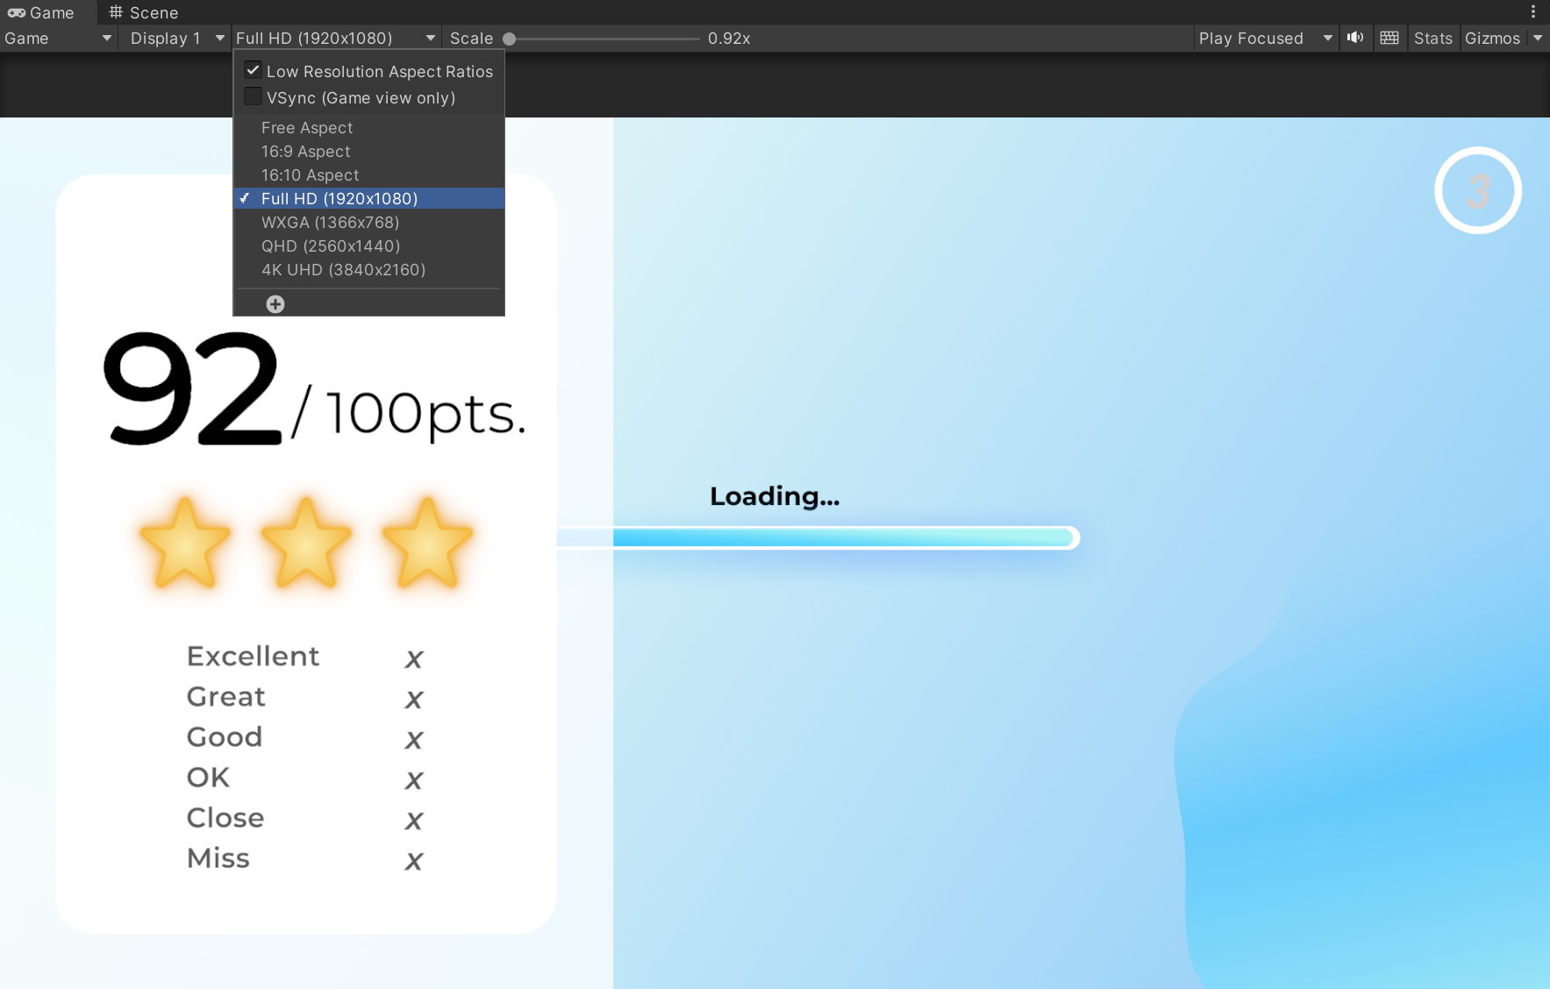This screenshot has width=1550, height=989.
Task: Click the circular countdown timer icon
Action: pos(1477,190)
